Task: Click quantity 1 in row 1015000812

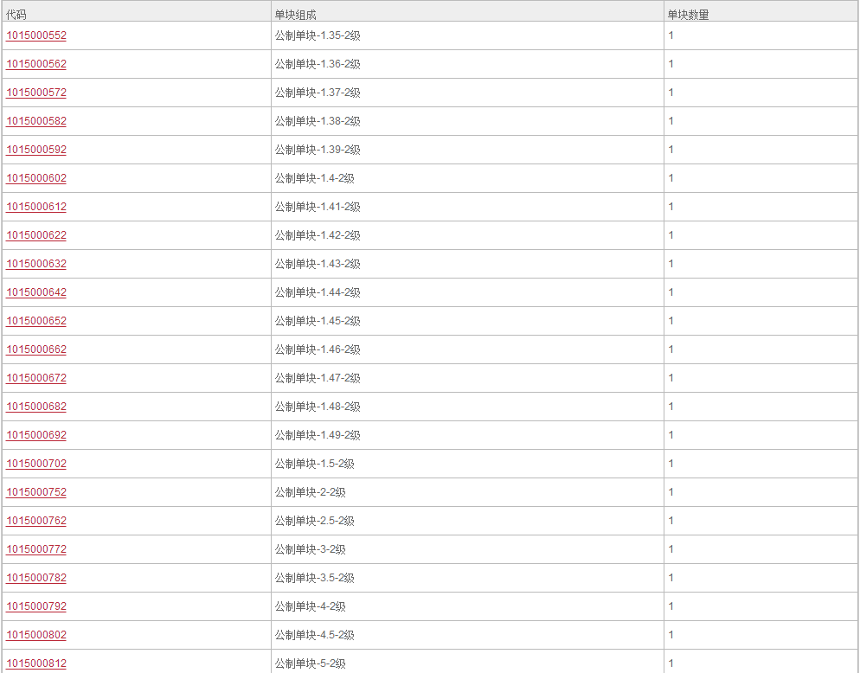Action: [671, 663]
